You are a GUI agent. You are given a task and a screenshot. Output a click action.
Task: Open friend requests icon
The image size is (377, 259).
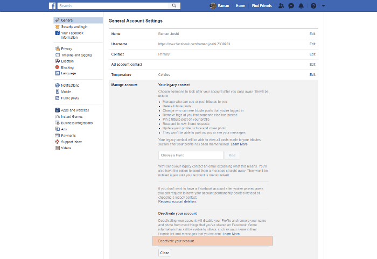click(281, 6)
